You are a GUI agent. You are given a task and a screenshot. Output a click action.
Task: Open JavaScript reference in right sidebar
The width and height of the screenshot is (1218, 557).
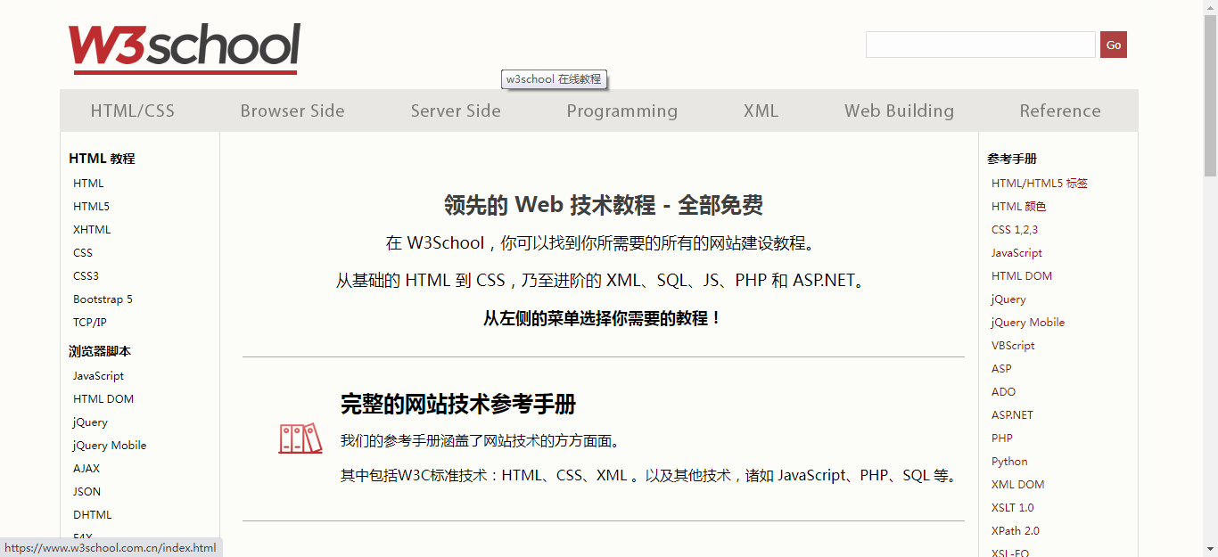click(x=1016, y=252)
